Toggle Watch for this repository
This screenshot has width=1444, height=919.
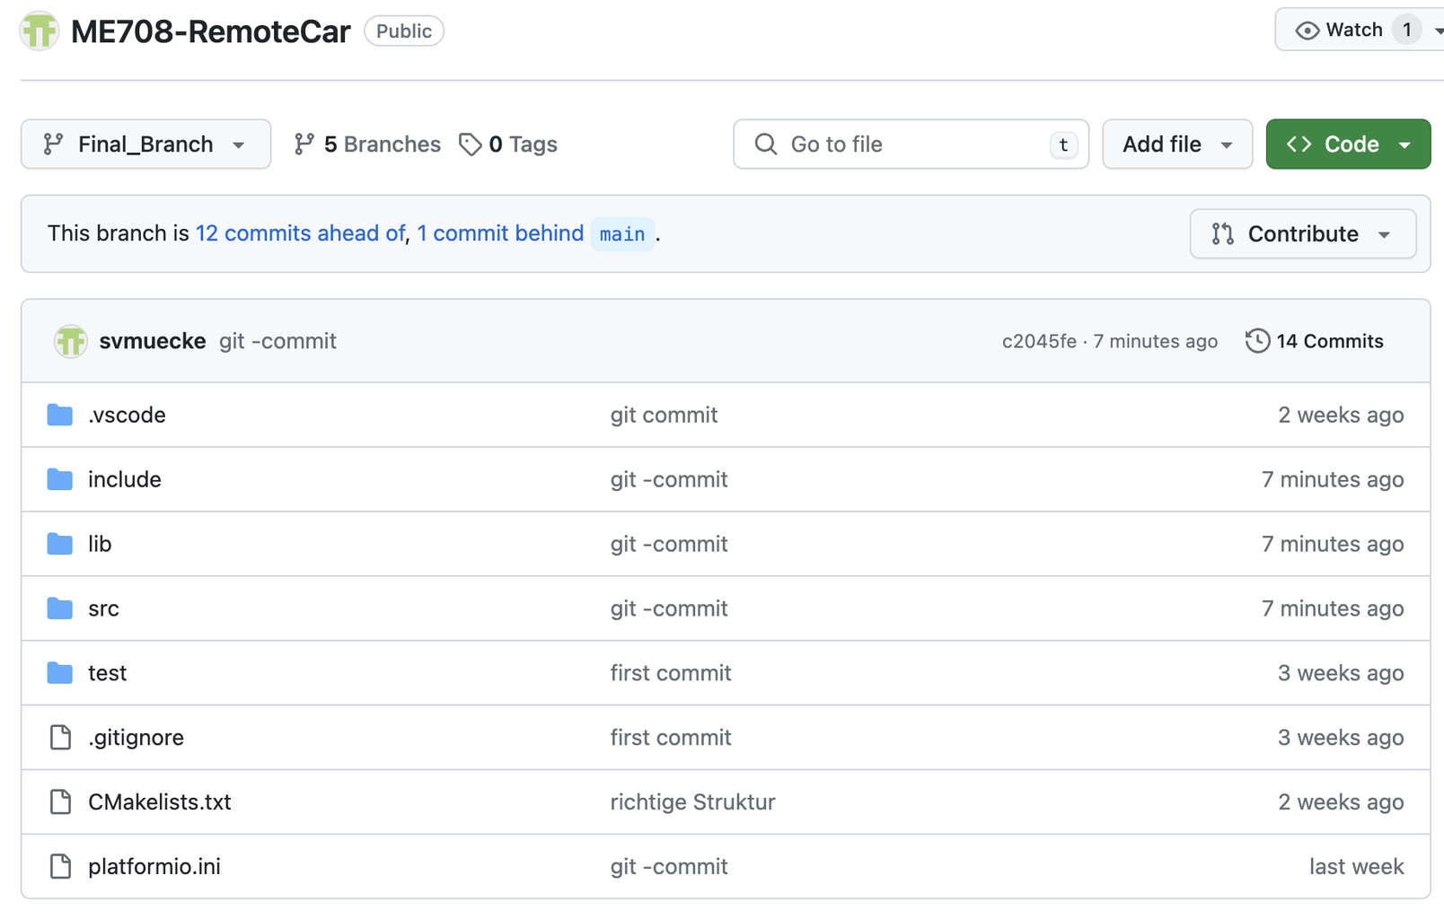[1340, 31]
